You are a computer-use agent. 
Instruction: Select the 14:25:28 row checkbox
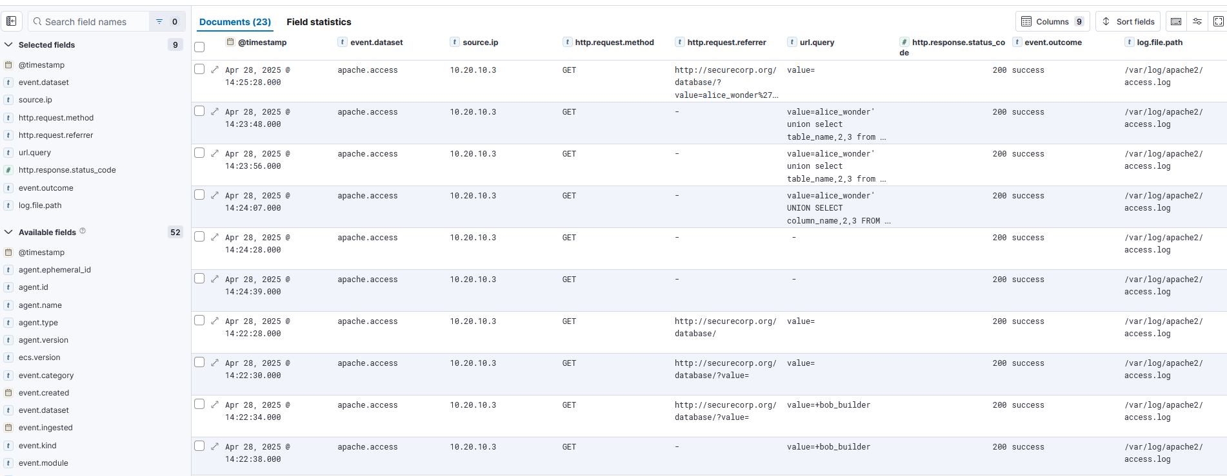199,70
